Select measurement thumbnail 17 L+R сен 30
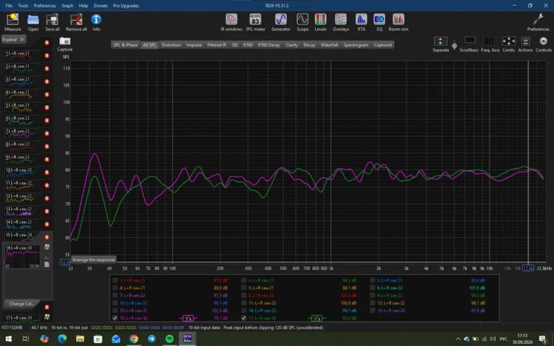Screen dimensions: 554x346 (22, 318)
